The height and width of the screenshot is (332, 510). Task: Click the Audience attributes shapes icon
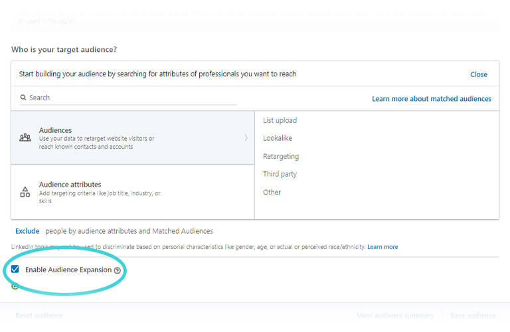pyautogui.click(x=25, y=192)
